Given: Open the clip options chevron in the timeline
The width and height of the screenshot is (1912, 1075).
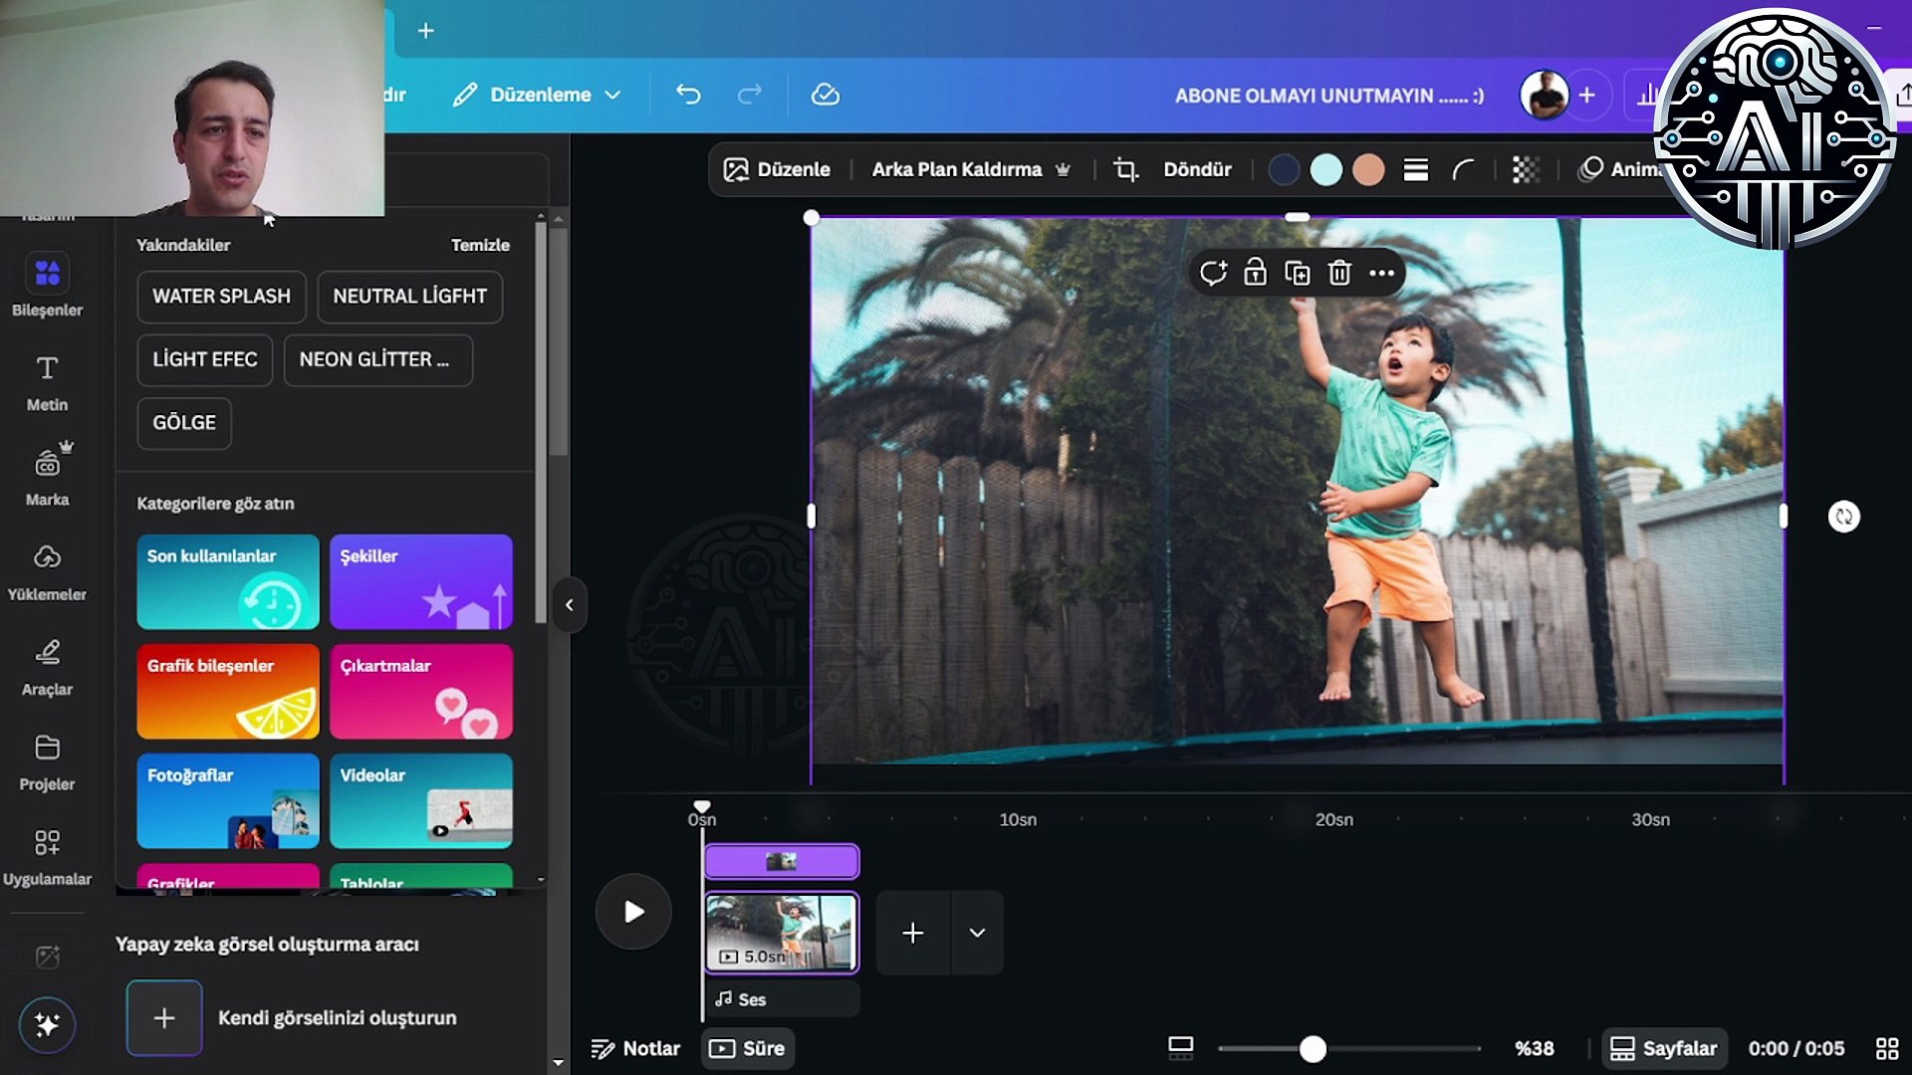Looking at the screenshot, I should [977, 933].
